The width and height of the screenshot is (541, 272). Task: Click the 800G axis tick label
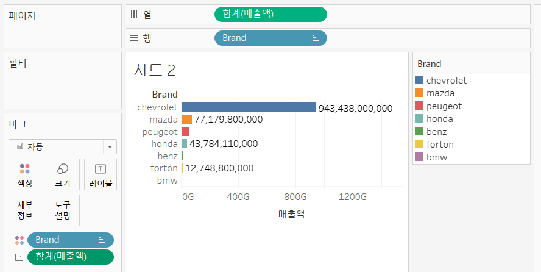(295, 197)
